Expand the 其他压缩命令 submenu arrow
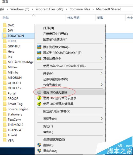Image resolution: width=133 pixels, height=155 pixels. [102, 58]
